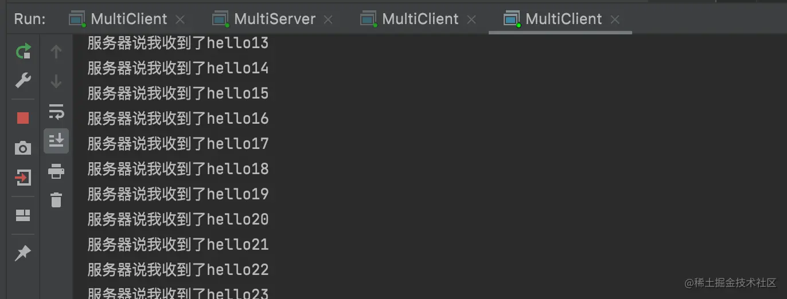Image resolution: width=787 pixels, height=299 pixels.
Task: Open run configuration wrench settings
Action: (23, 80)
